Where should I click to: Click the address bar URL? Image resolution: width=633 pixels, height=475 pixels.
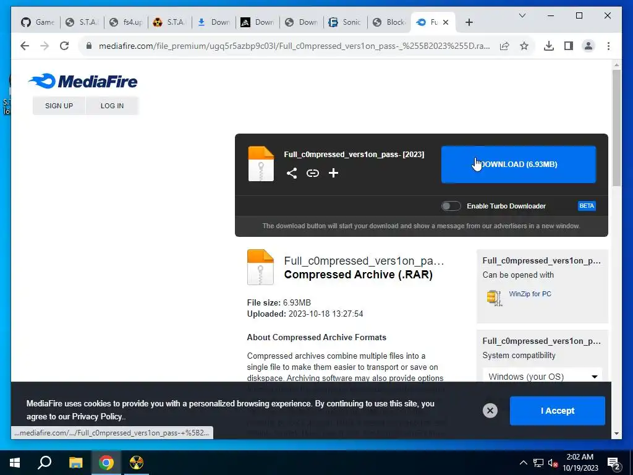[294, 46]
